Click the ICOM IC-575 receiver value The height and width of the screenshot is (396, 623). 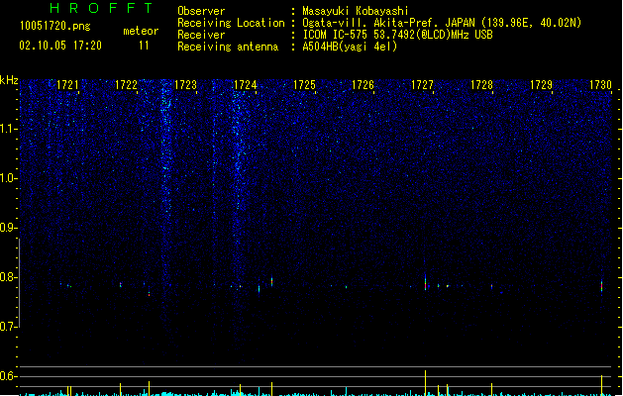tap(397, 35)
